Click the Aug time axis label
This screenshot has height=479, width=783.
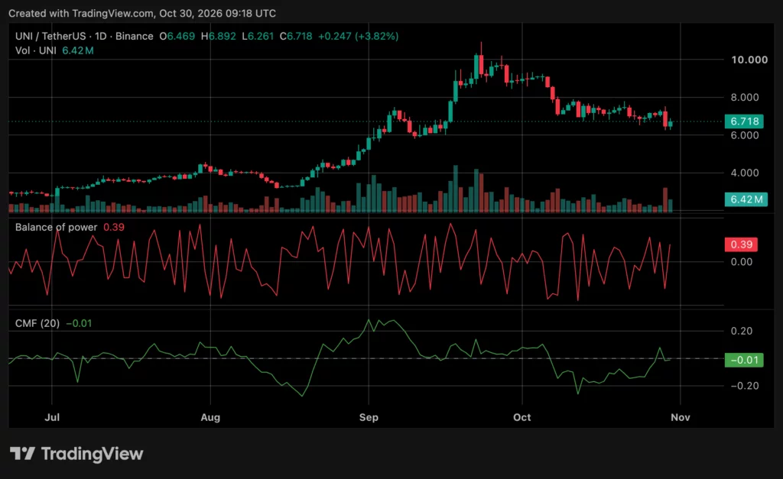pyautogui.click(x=210, y=417)
